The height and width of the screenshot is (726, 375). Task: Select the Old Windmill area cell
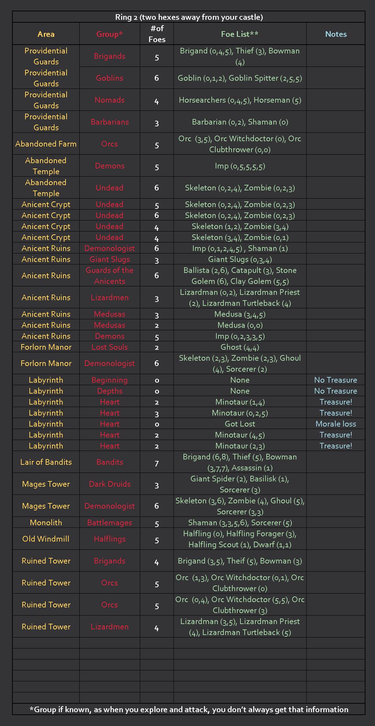[46, 539]
